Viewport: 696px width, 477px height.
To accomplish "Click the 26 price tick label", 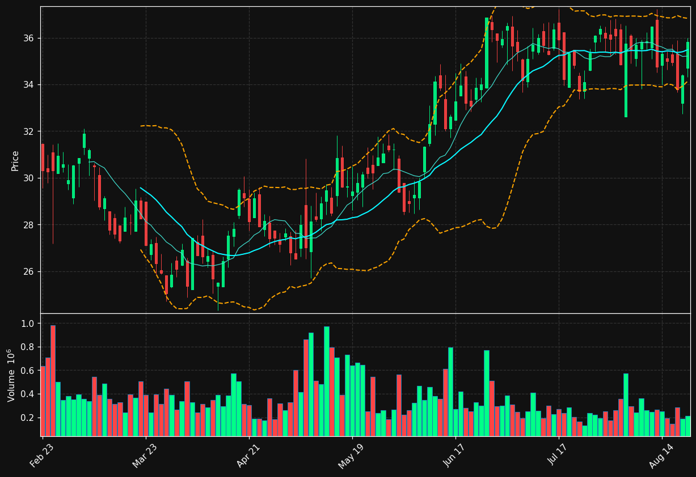I will [29, 272].
